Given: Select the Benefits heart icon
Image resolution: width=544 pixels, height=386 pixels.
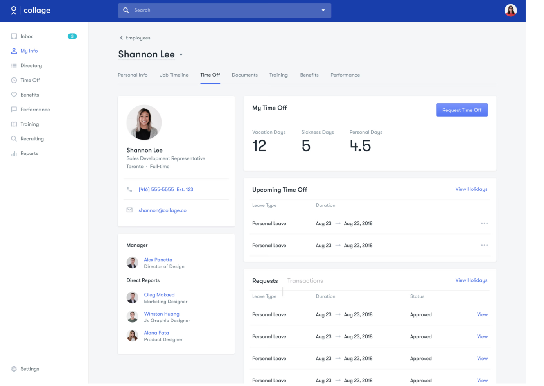Looking at the screenshot, I should (x=14, y=95).
